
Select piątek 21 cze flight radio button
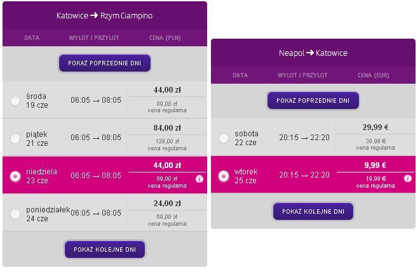point(15,138)
